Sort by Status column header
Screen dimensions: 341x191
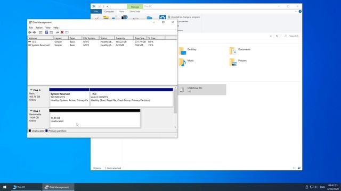[107, 38]
